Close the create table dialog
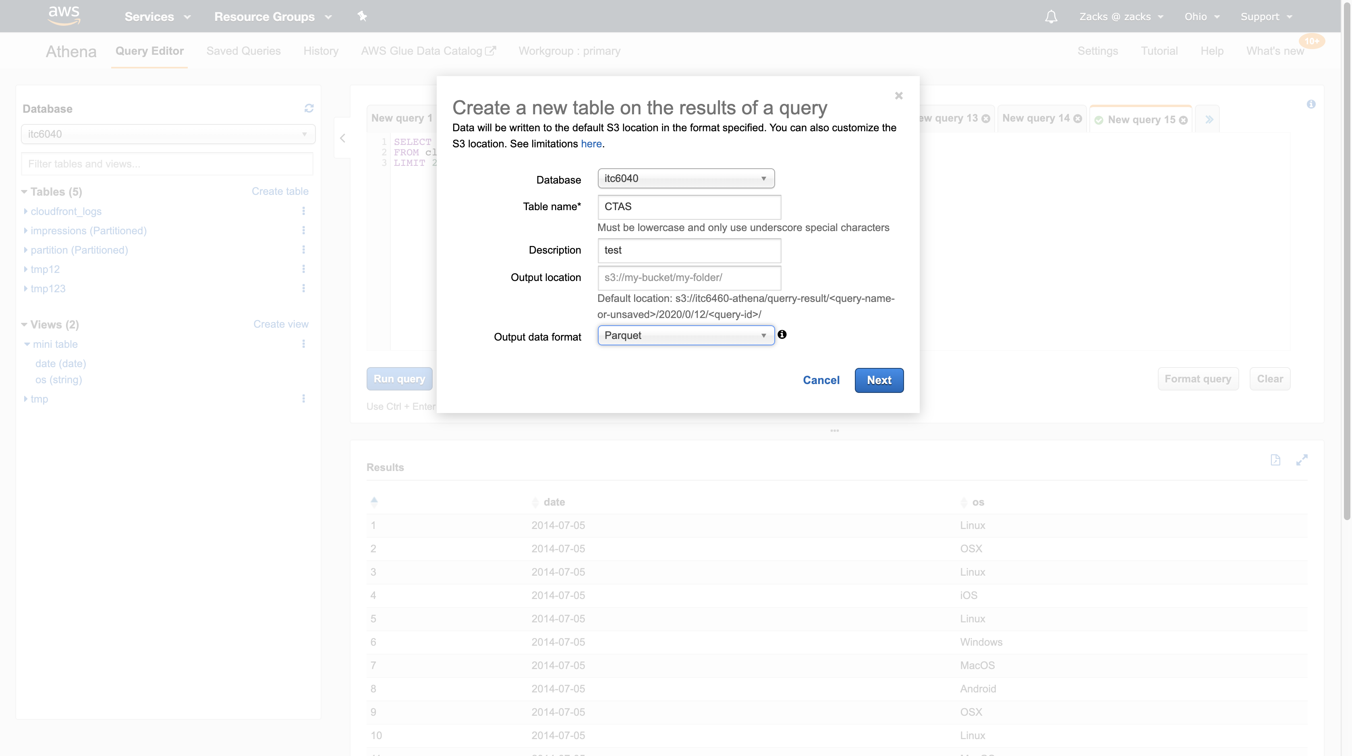Screen dimensions: 1352x756 (898, 95)
